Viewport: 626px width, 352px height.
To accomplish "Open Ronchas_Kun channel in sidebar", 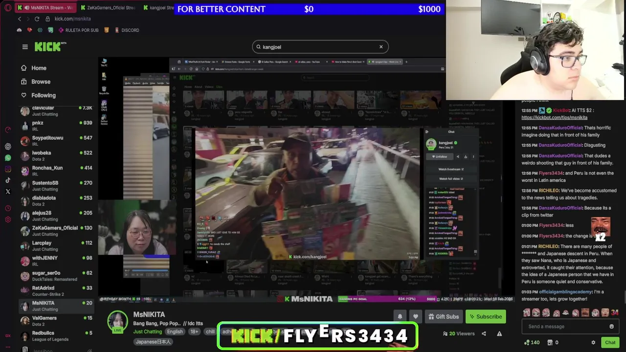I will pos(56,171).
